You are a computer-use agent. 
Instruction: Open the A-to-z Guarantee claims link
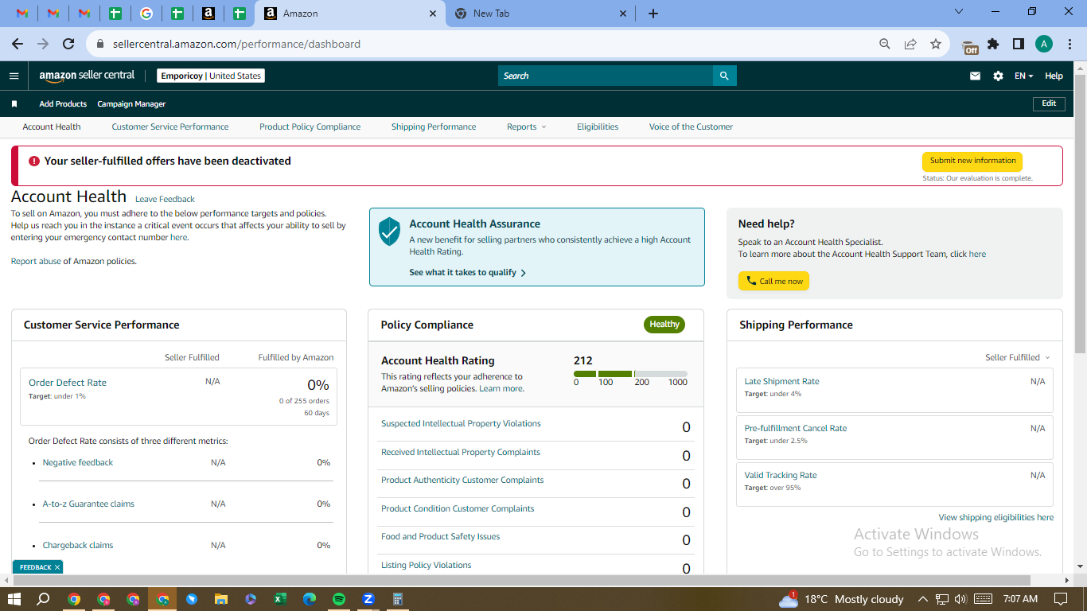88,504
